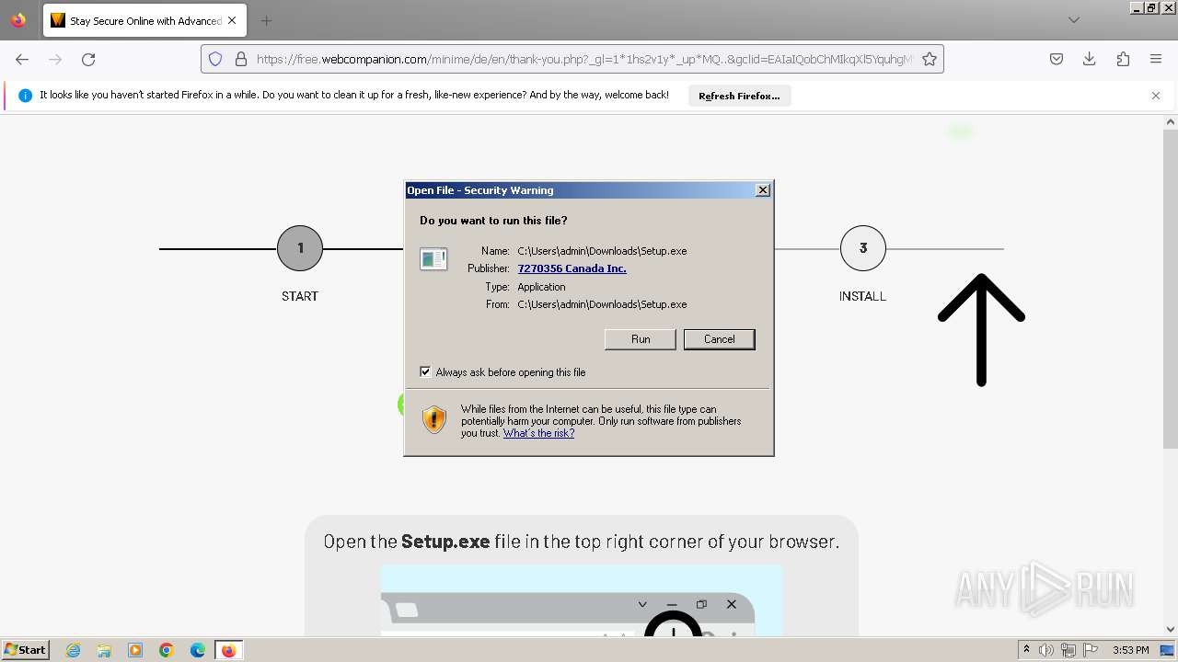1178x662 pixels.
Task: Click the page scrollbar down arrow
Action: 1171,629
